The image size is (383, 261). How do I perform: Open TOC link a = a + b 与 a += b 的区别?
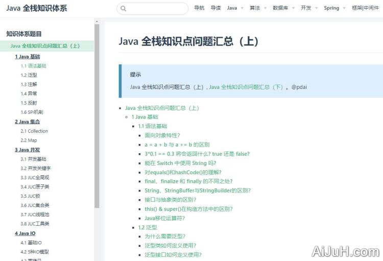coord(177,145)
